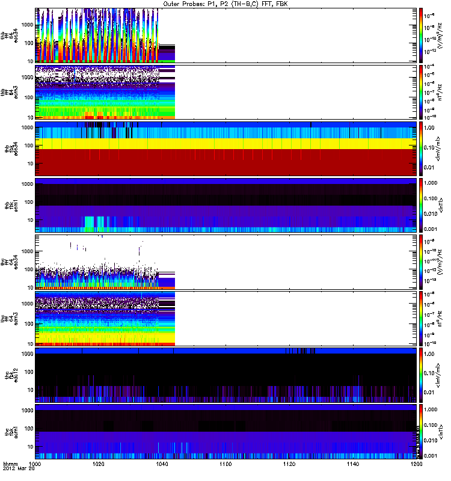The image size is (451, 481).
Task: Click the color bar next to the thb fbk scm1 panel
Action: pyautogui.click(x=422, y=205)
